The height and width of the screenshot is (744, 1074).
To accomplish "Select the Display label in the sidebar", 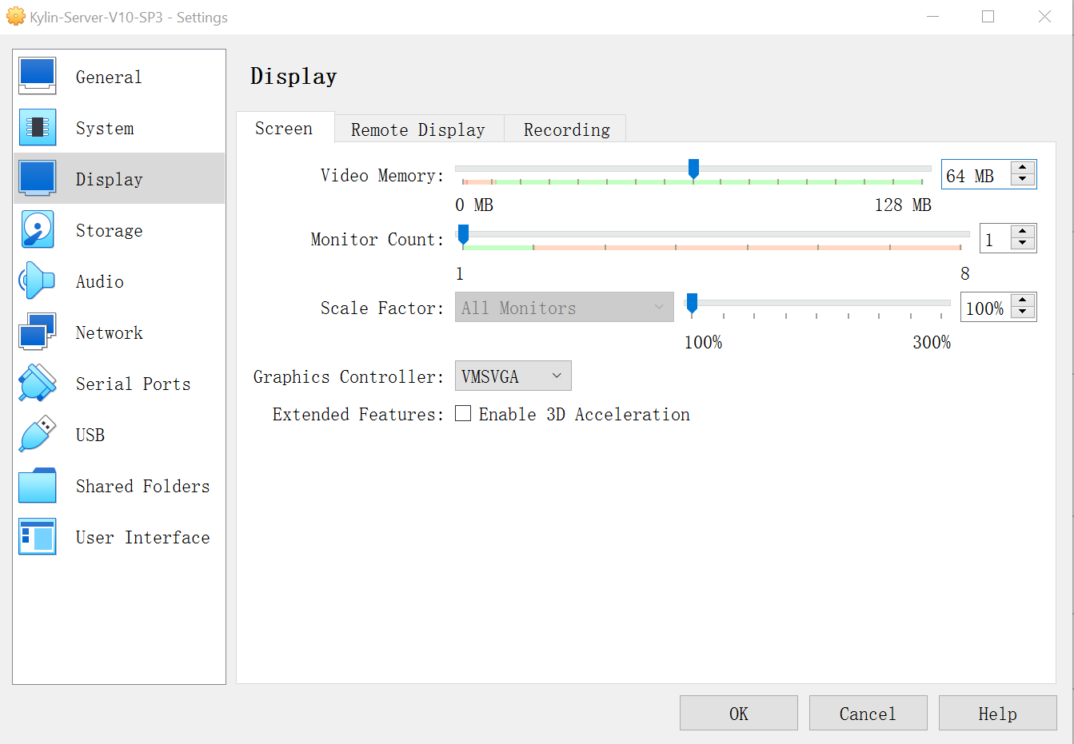I will [x=109, y=179].
